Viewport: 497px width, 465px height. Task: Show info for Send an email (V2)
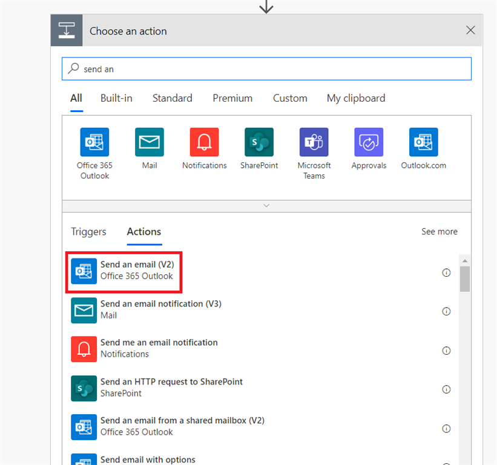pos(446,272)
